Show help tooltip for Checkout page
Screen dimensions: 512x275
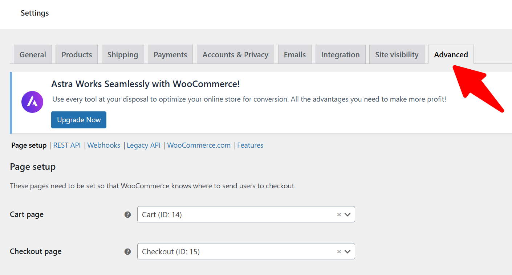click(127, 251)
